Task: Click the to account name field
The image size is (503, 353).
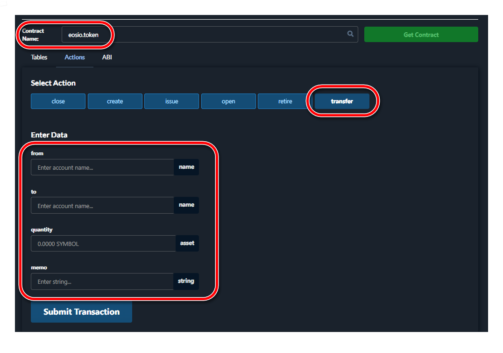Action: point(102,205)
